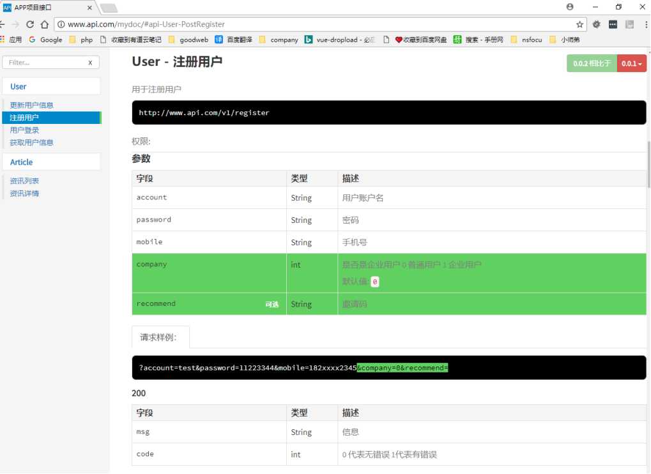This screenshot has height=474, width=651.
Task: Open the 搜索 - 手册网 bookmark
Action: tap(479, 40)
